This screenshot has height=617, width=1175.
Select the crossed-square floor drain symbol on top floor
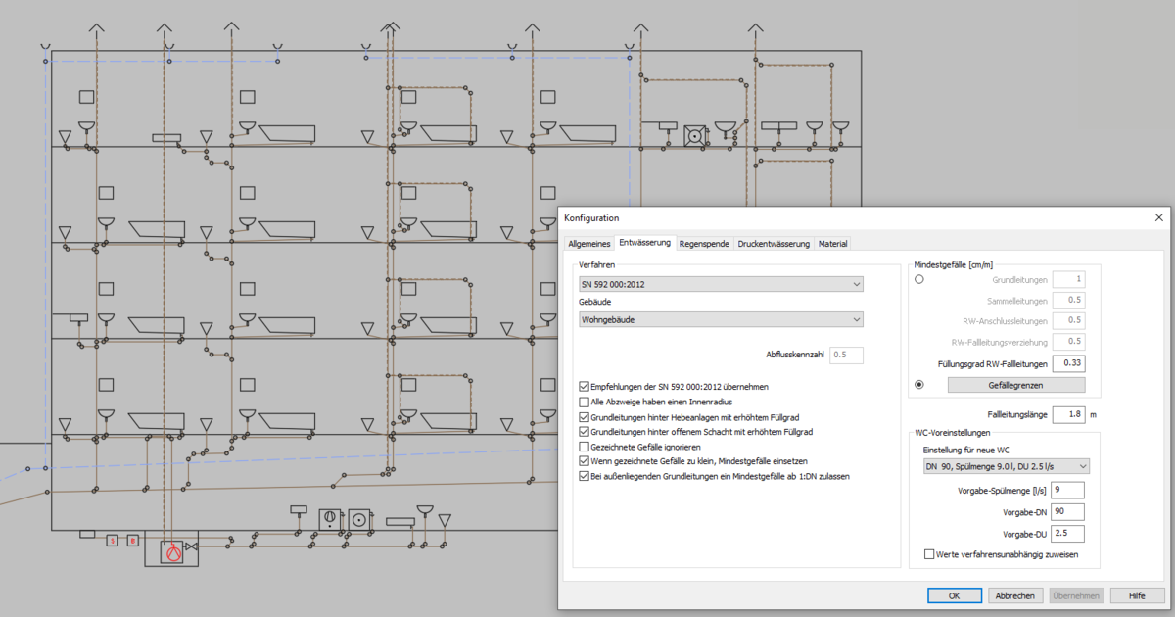point(694,136)
